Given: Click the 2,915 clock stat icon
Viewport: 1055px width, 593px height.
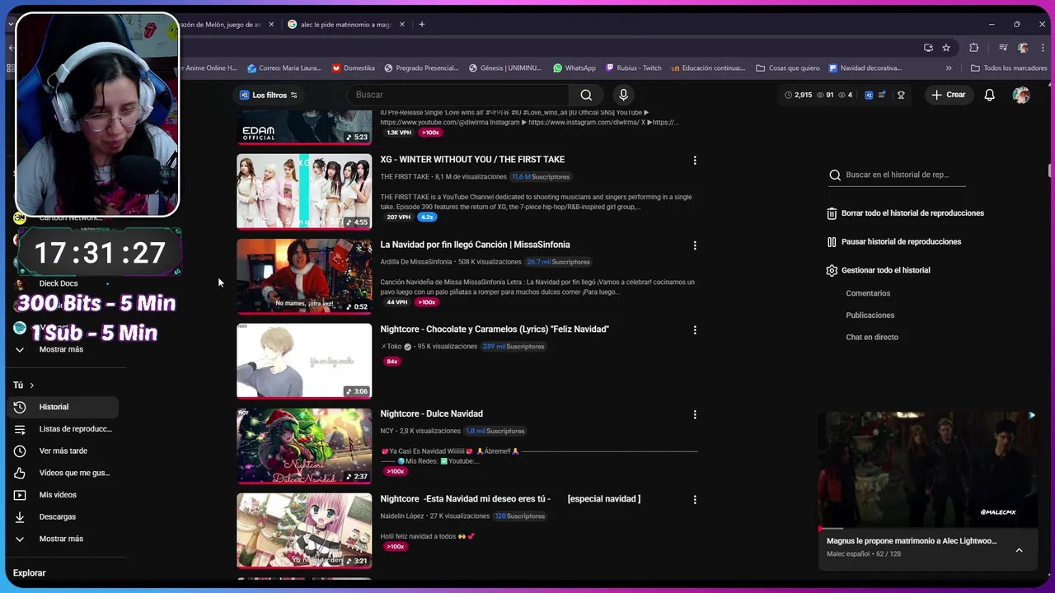Looking at the screenshot, I should (x=788, y=95).
